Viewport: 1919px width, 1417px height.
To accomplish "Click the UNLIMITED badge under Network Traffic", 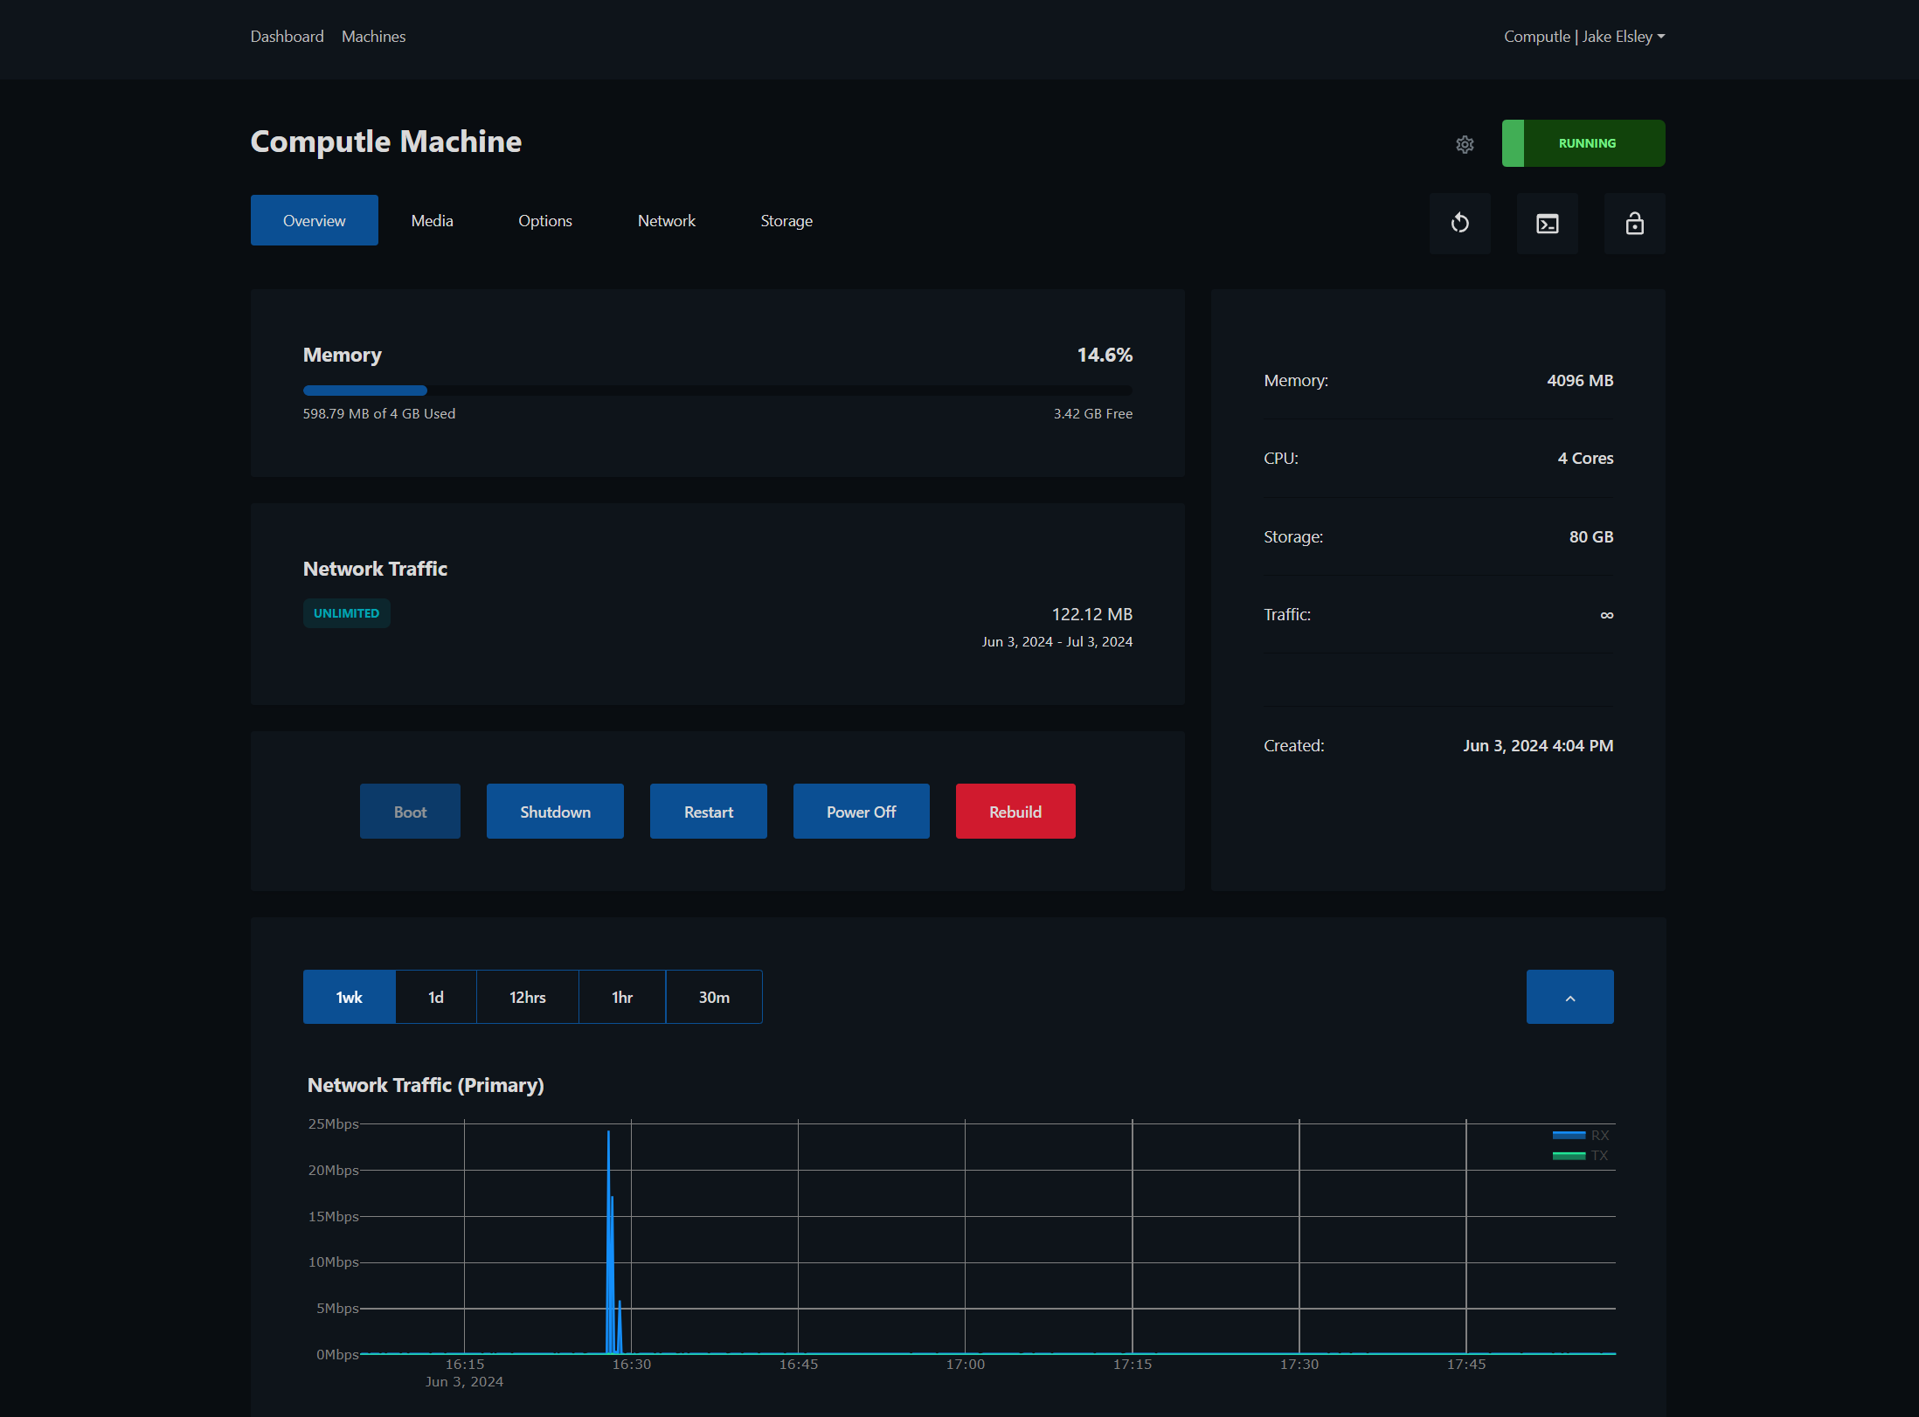I will (346, 612).
